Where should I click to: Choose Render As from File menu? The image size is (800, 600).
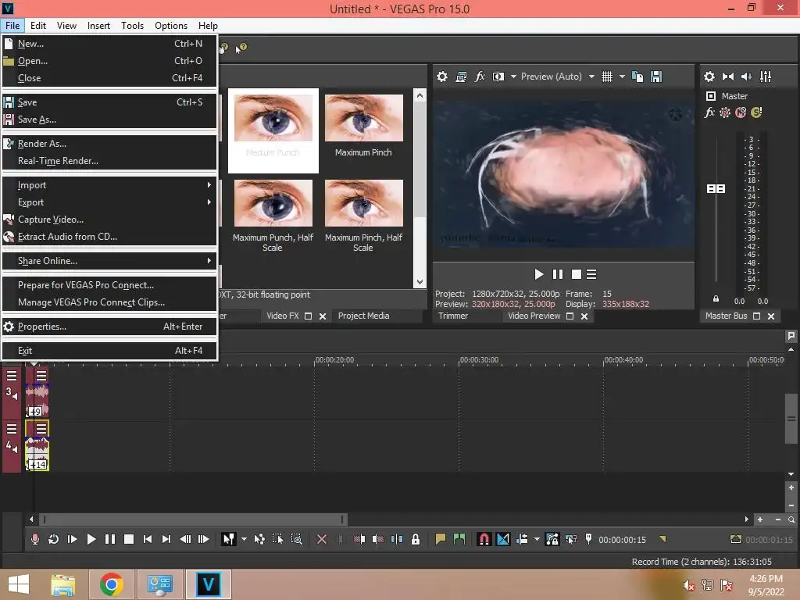point(109,144)
